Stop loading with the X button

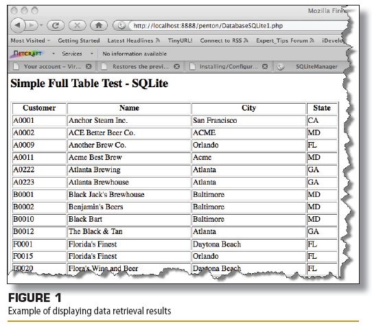[77, 25]
